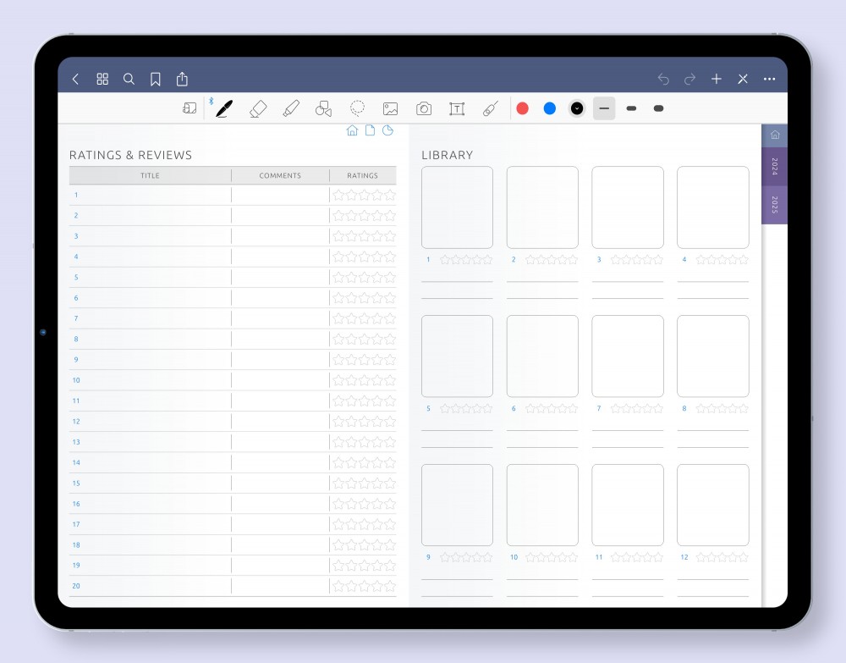Go back with the left chevron

pos(75,80)
